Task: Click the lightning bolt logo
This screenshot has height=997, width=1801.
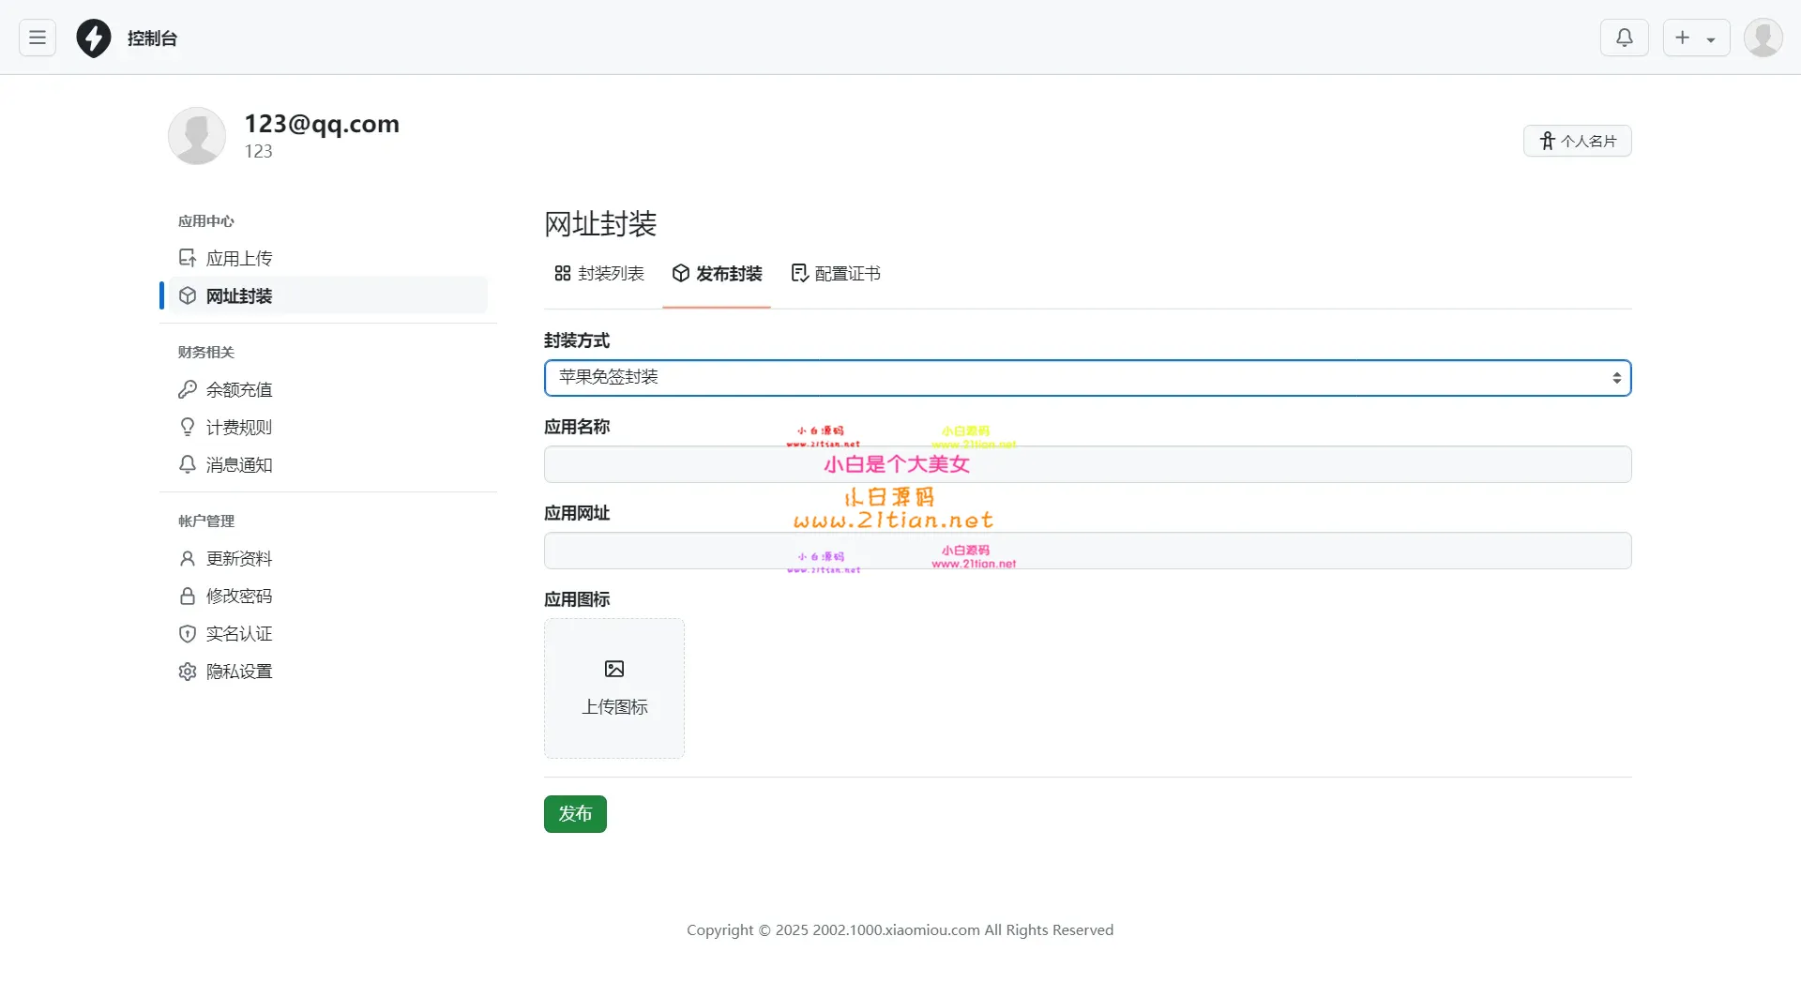Action: tap(94, 38)
